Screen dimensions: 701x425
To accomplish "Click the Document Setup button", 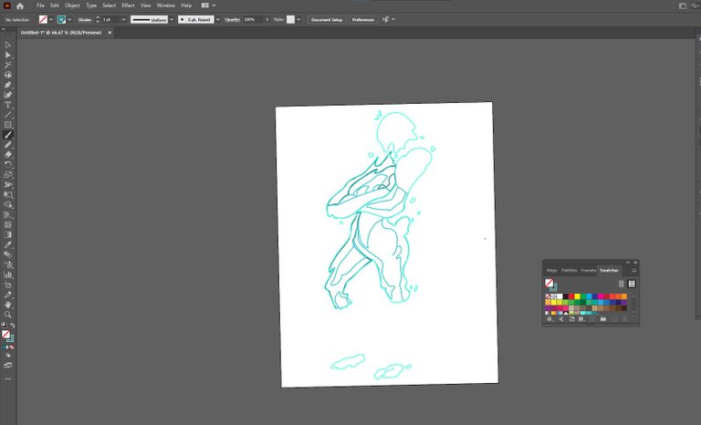I will coord(327,20).
